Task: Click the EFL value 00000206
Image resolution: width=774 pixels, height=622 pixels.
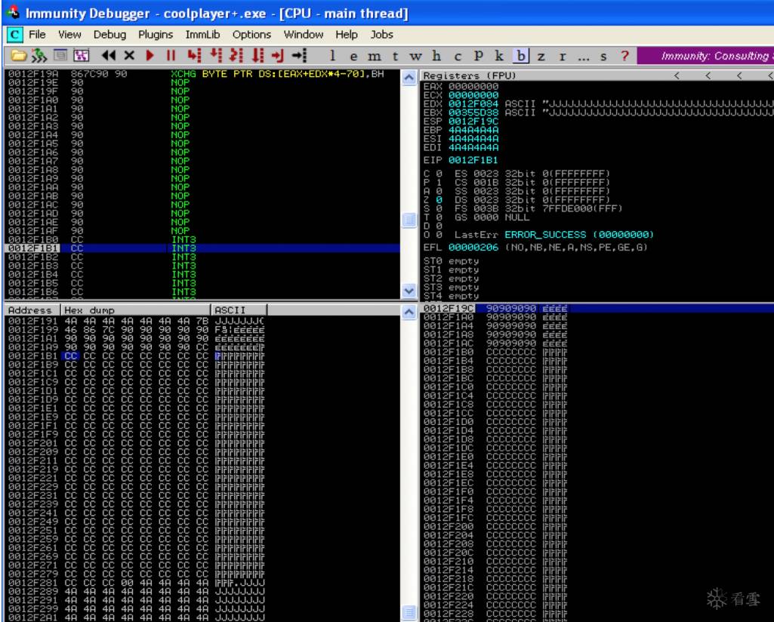Action: (x=473, y=247)
